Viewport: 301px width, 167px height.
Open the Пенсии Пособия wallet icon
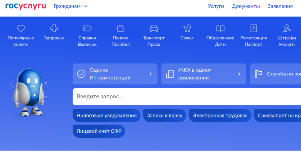120,29
